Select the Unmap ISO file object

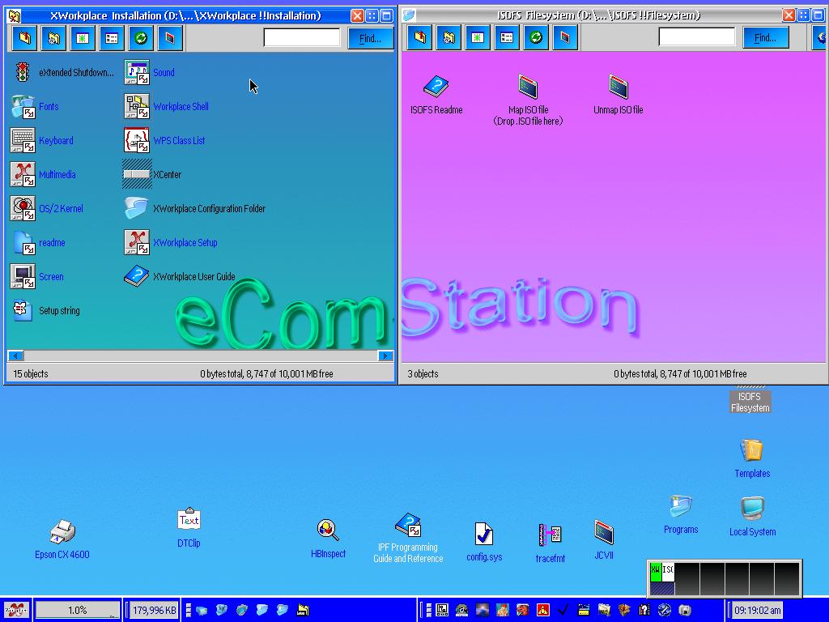[619, 87]
